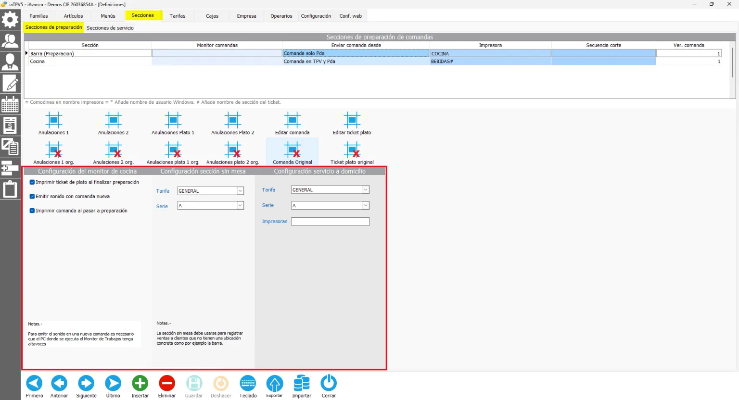Viewport: 739px width, 400px height.
Task: Click the 'Comanda solo Pda' cell
Action: coord(356,53)
